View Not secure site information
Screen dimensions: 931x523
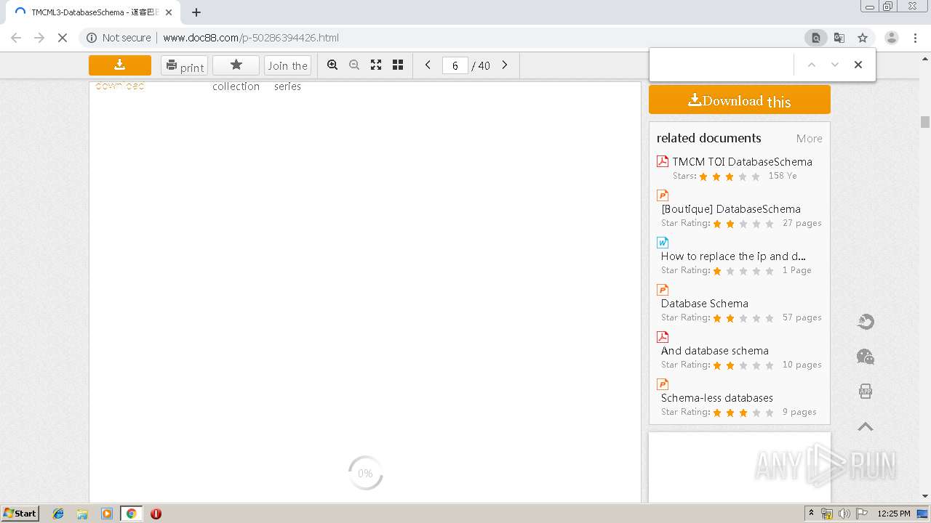[119, 38]
